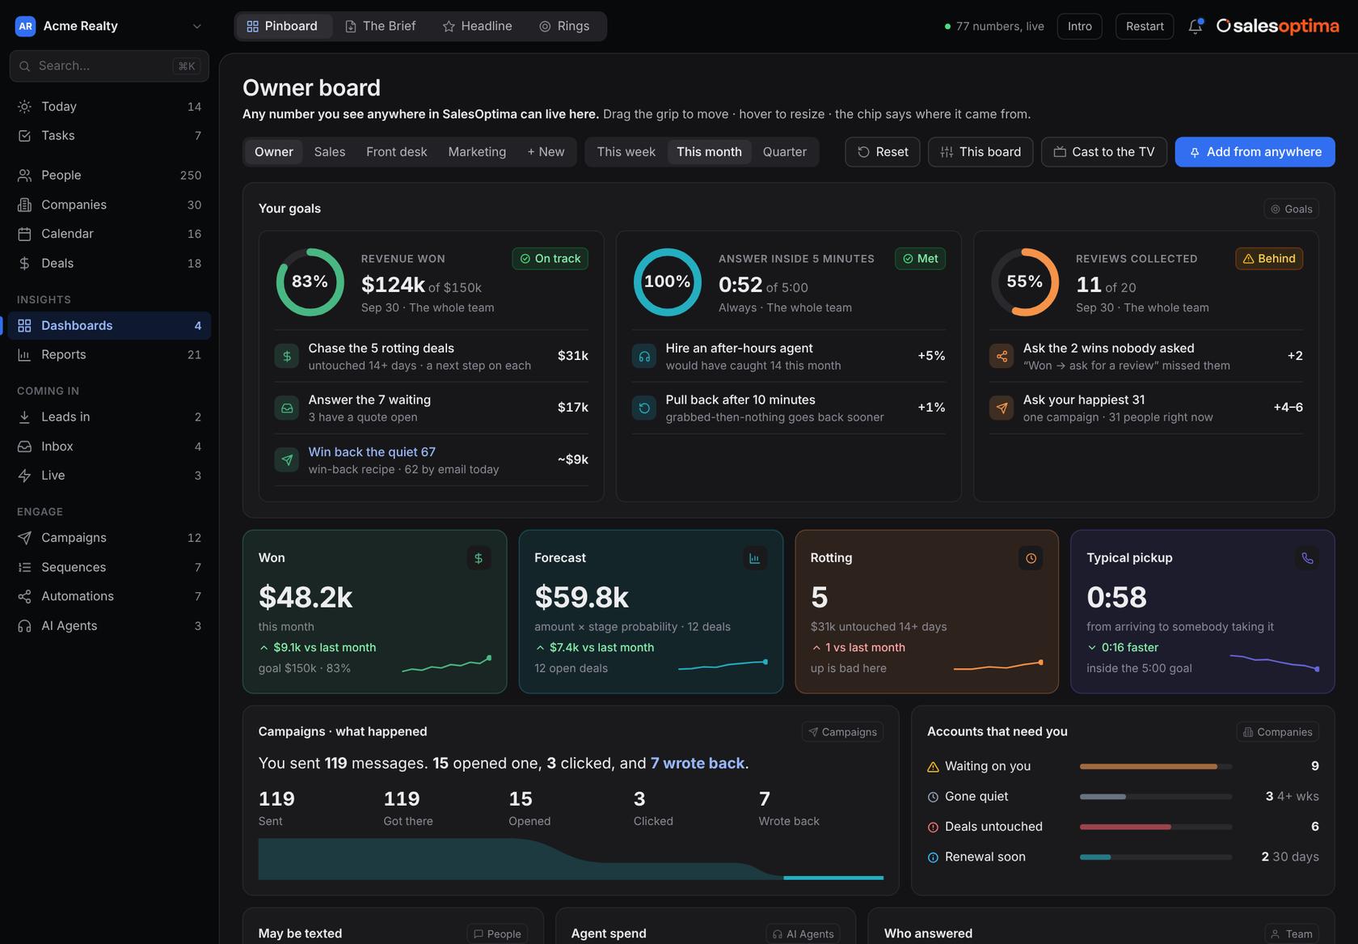Open the Headline tab
Image resolution: width=1358 pixels, height=944 pixels.
477,26
